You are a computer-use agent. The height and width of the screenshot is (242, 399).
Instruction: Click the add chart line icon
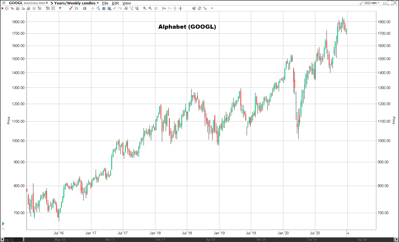pyautogui.click(x=48, y=8)
